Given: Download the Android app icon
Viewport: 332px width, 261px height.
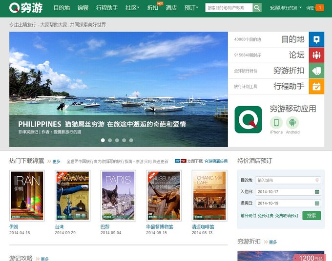Looking at the screenshot, I should pyautogui.click(x=292, y=123).
